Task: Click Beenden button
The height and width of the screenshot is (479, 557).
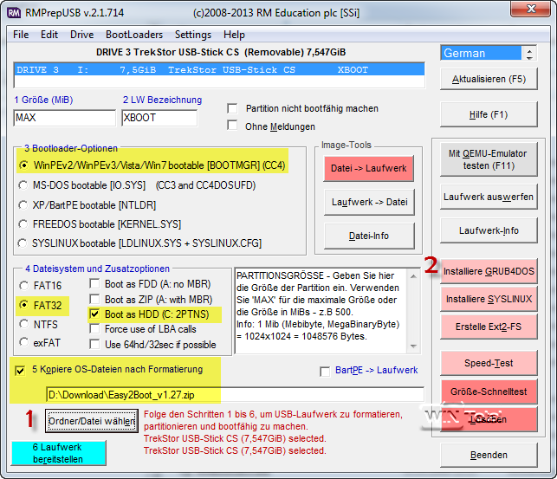Action: point(489,455)
